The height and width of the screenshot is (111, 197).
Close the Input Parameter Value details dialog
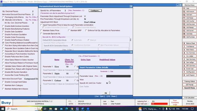[131, 67]
